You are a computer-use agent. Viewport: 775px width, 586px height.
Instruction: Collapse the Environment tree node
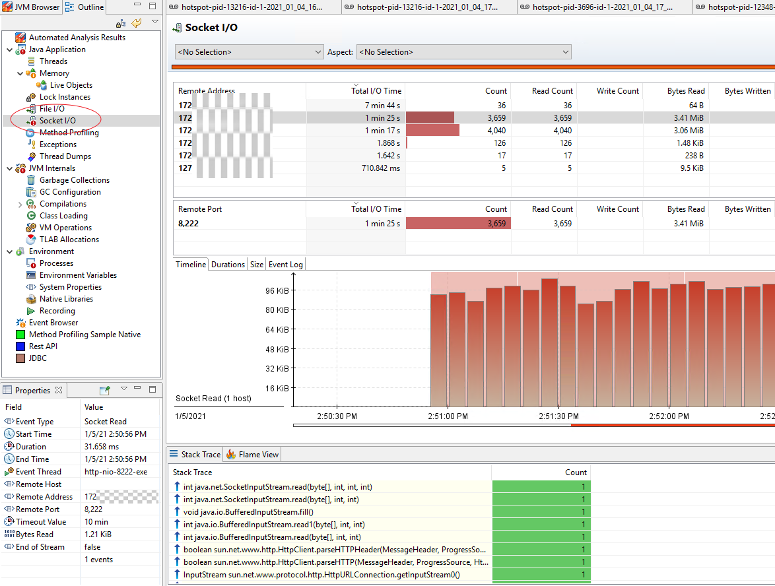[x=9, y=251]
